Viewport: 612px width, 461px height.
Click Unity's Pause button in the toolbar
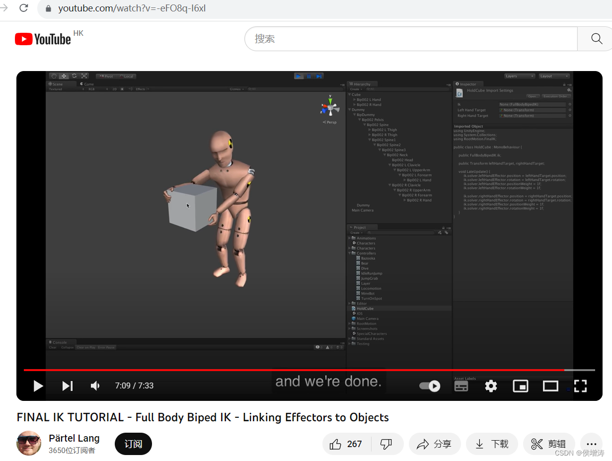pyautogui.click(x=309, y=76)
